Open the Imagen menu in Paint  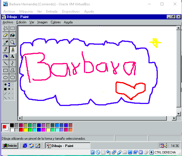[x=42, y=22]
